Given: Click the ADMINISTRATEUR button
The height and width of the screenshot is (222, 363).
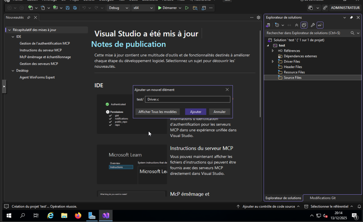Looking at the screenshot, I should coord(345,8).
